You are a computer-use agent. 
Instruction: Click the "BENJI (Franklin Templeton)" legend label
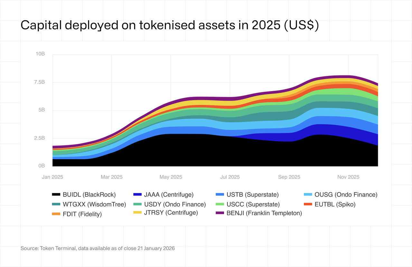[264, 212]
